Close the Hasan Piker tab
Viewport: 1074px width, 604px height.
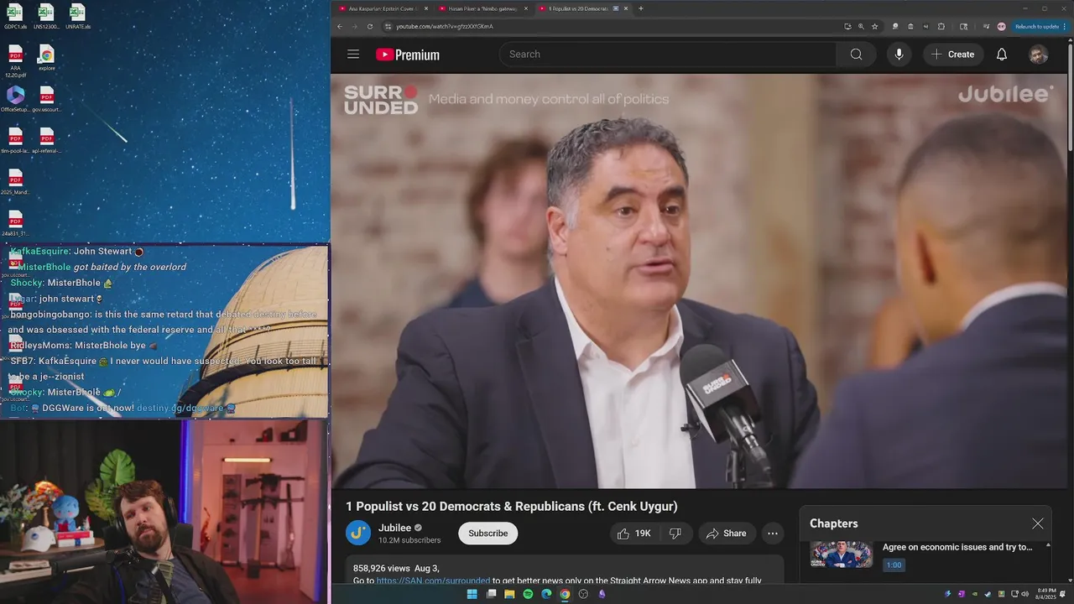pyautogui.click(x=525, y=8)
